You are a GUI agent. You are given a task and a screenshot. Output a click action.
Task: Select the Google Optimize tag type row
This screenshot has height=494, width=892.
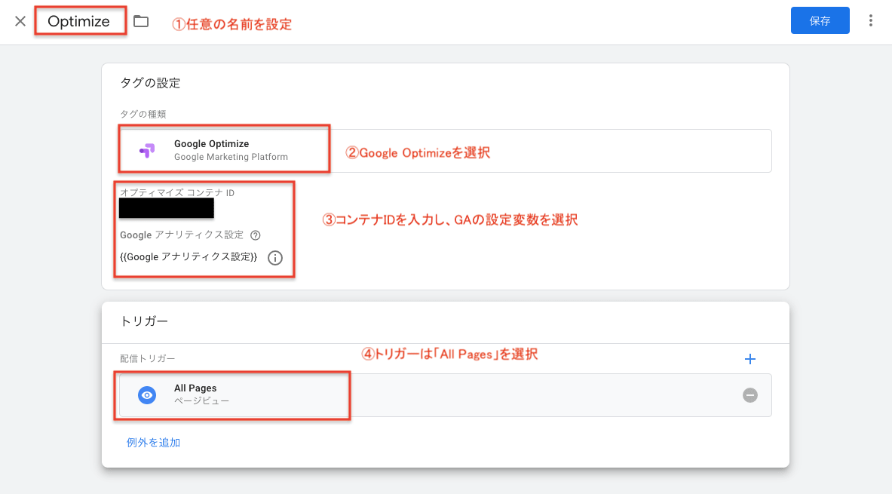tap(445, 150)
